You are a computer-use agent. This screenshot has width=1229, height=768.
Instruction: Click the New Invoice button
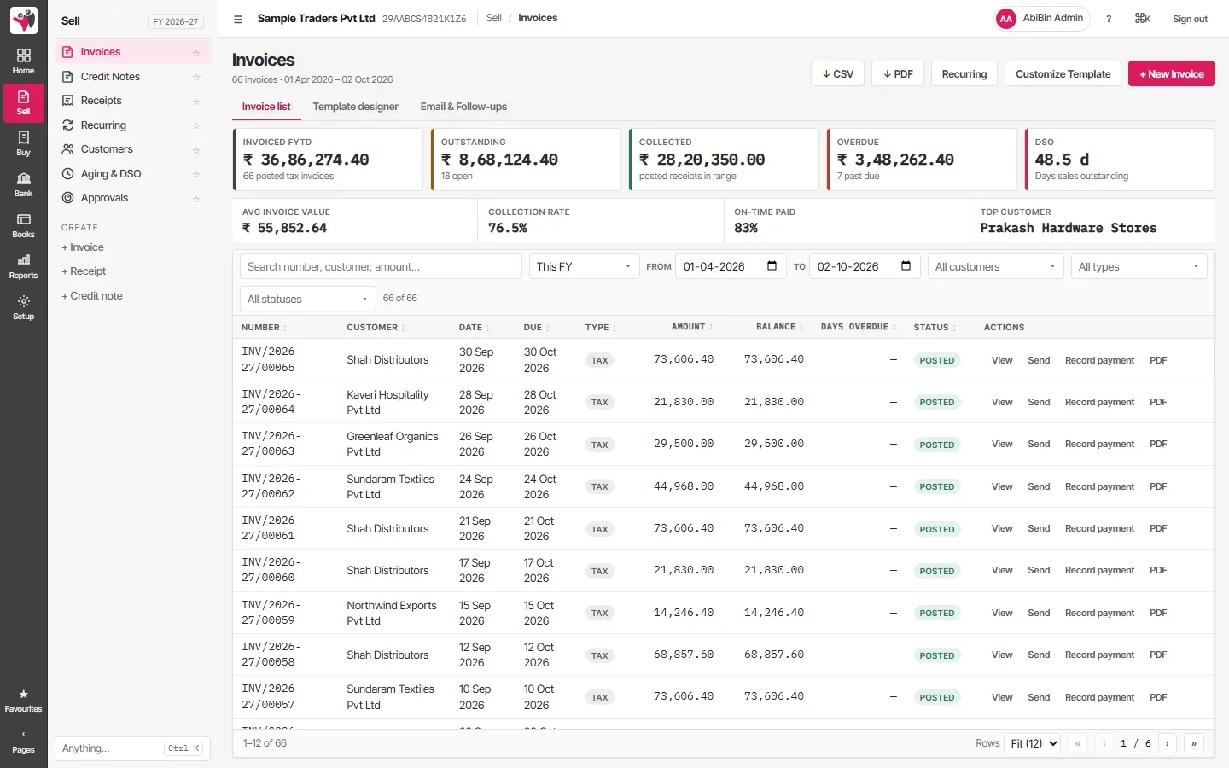[1171, 74]
